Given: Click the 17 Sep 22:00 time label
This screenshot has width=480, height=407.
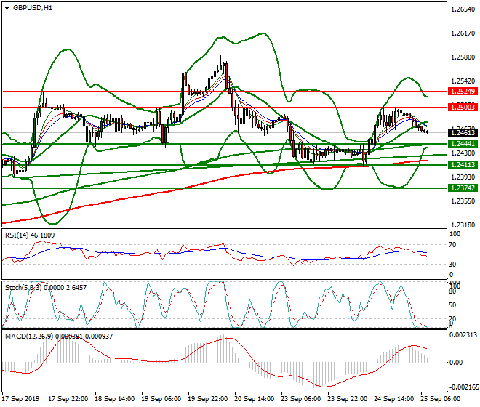Looking at the screenshot, I should click(68, 399).
